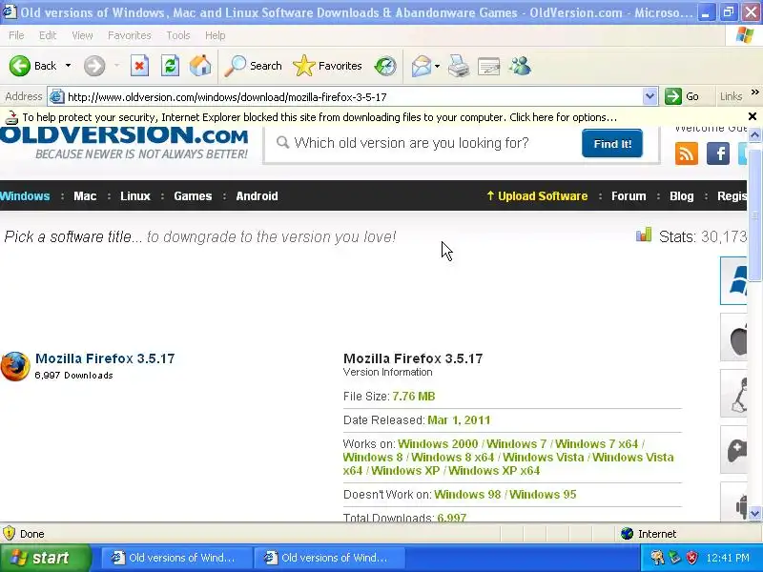Open the Blog link
Viewport: 763px width, 572px height.
[681, 196]
